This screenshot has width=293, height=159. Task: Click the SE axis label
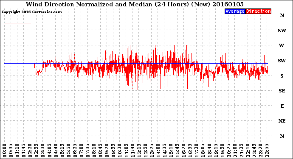282,91
